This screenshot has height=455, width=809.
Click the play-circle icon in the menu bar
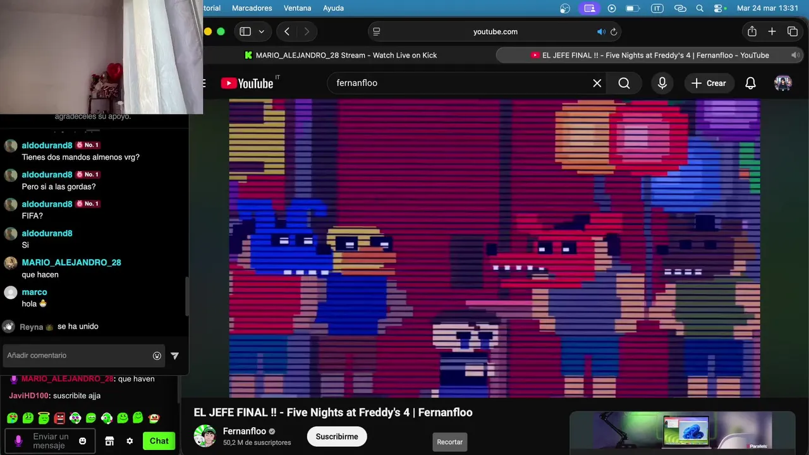pyautogui.click(x=611, y=8)
